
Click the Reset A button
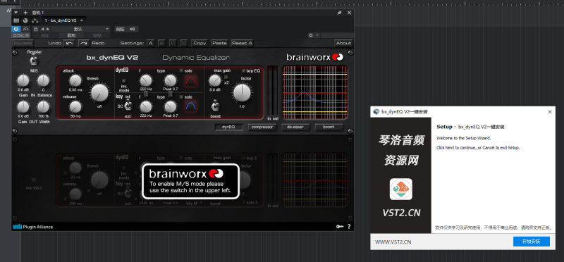tap(242, 43)
